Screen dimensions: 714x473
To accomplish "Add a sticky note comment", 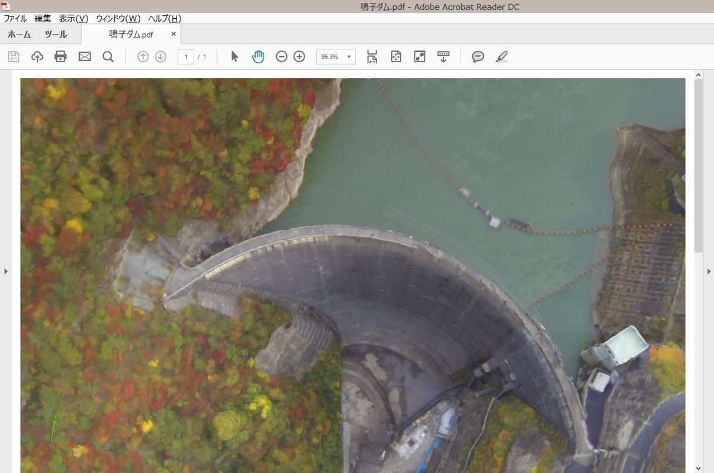I will pyautogui.click(x=478, y=57).
